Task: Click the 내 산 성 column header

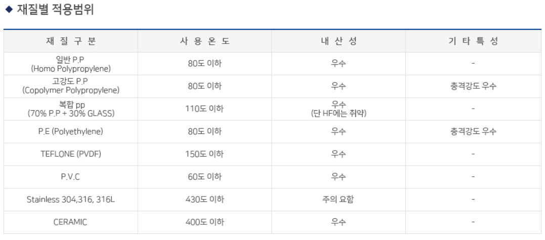Action: (x=338, y=41)
